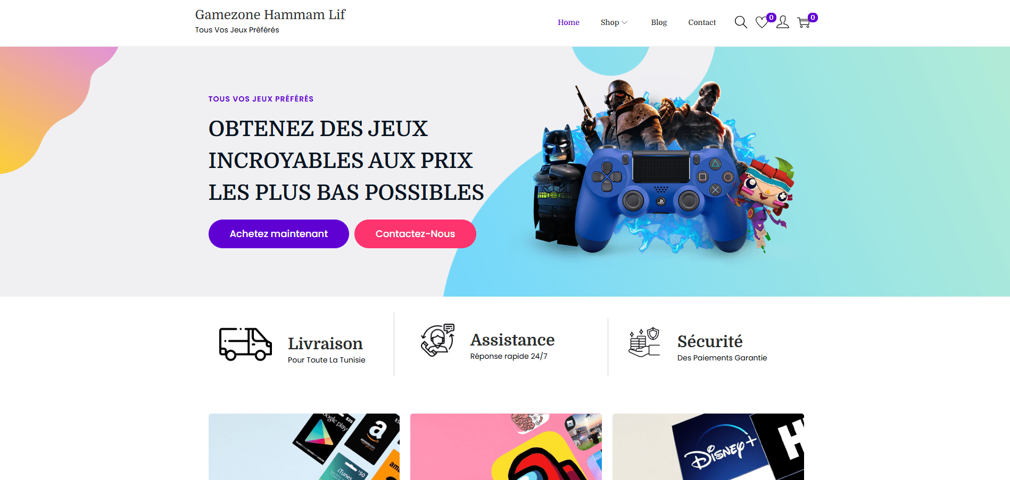1010x480 pixels.
Task: Open the Contact menu item
Action: 702,22
